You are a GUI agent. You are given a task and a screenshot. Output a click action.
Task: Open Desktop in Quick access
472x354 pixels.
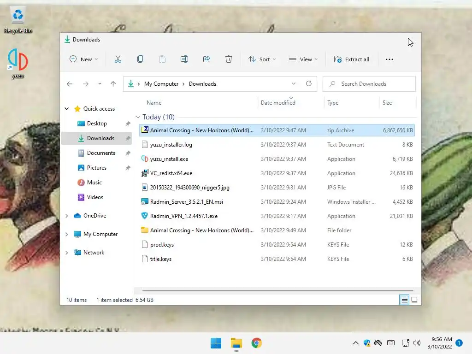(x=97, y=124)
